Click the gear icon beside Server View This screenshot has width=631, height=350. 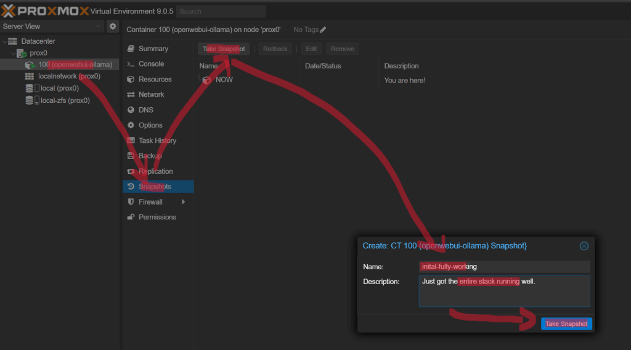(112, 26)
